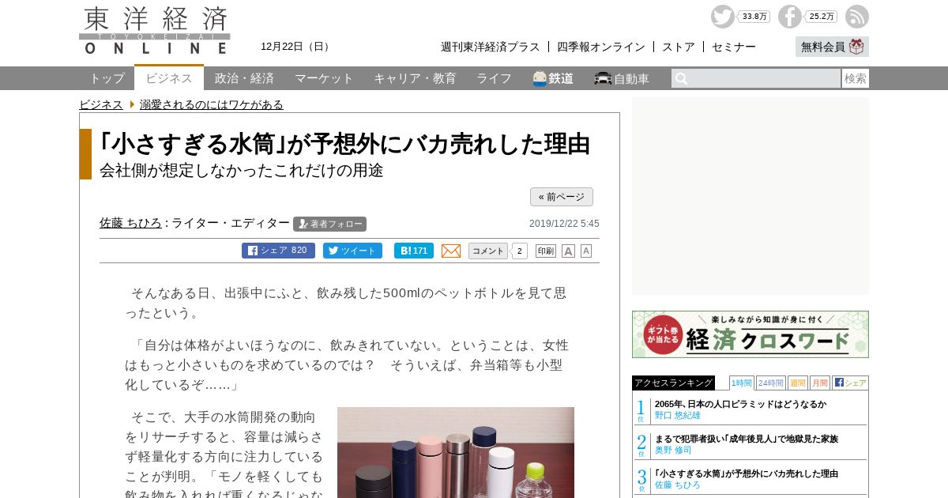Open 溺愛されるのにはワケがある breadcrumb link
The image size is (948, 498).
(x=212, y=104)
